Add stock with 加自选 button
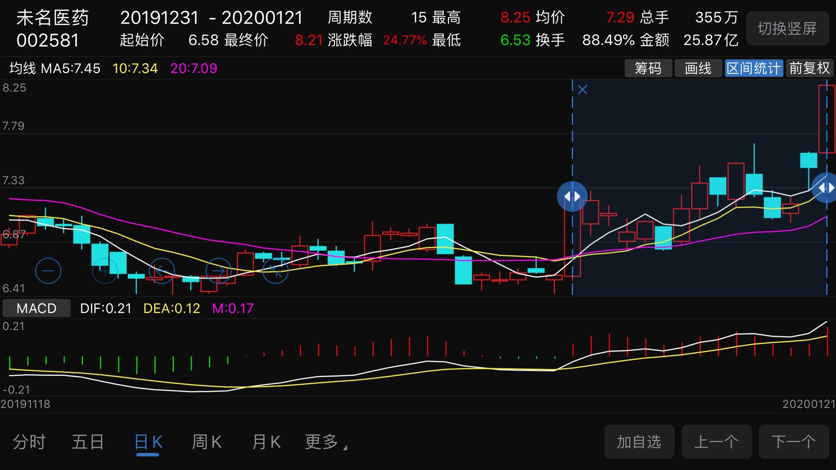The image size is (836, 470). (639, 441)
